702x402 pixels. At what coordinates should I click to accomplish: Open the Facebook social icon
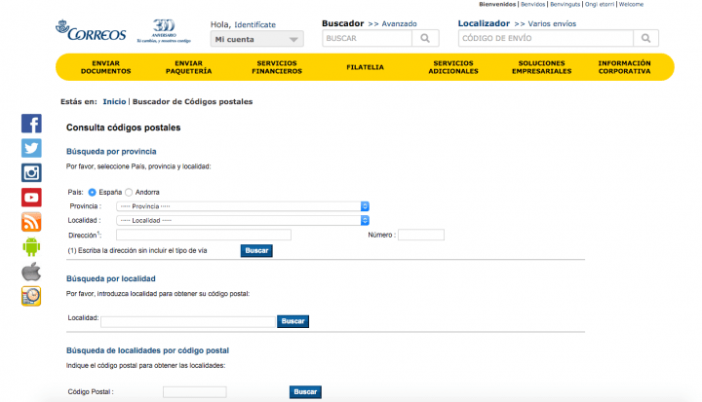(x=31, y=124)
